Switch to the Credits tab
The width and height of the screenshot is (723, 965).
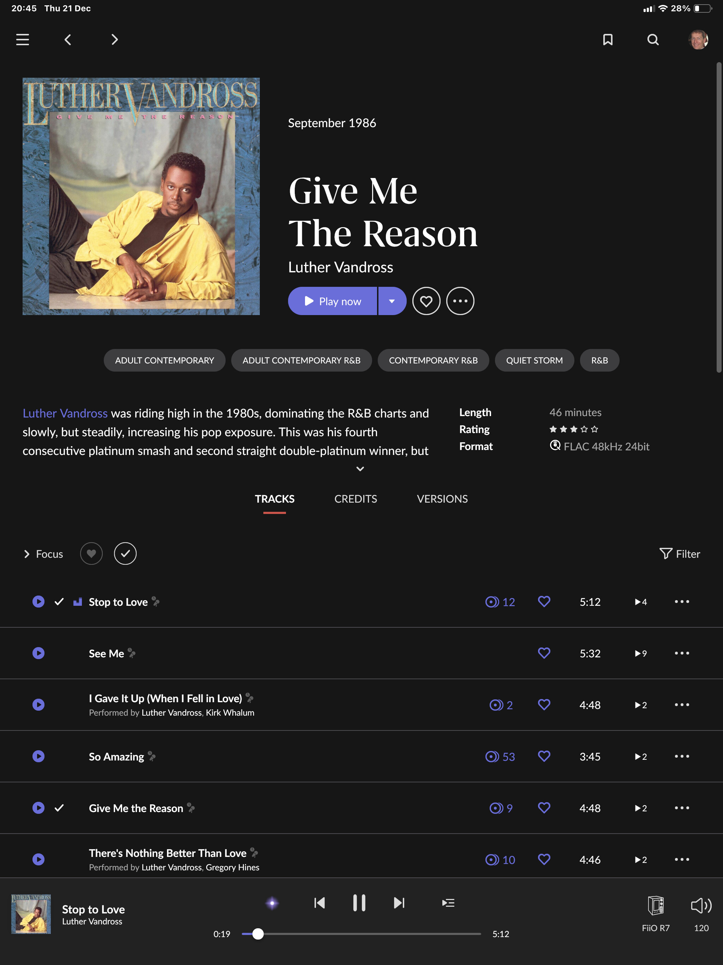355,499
